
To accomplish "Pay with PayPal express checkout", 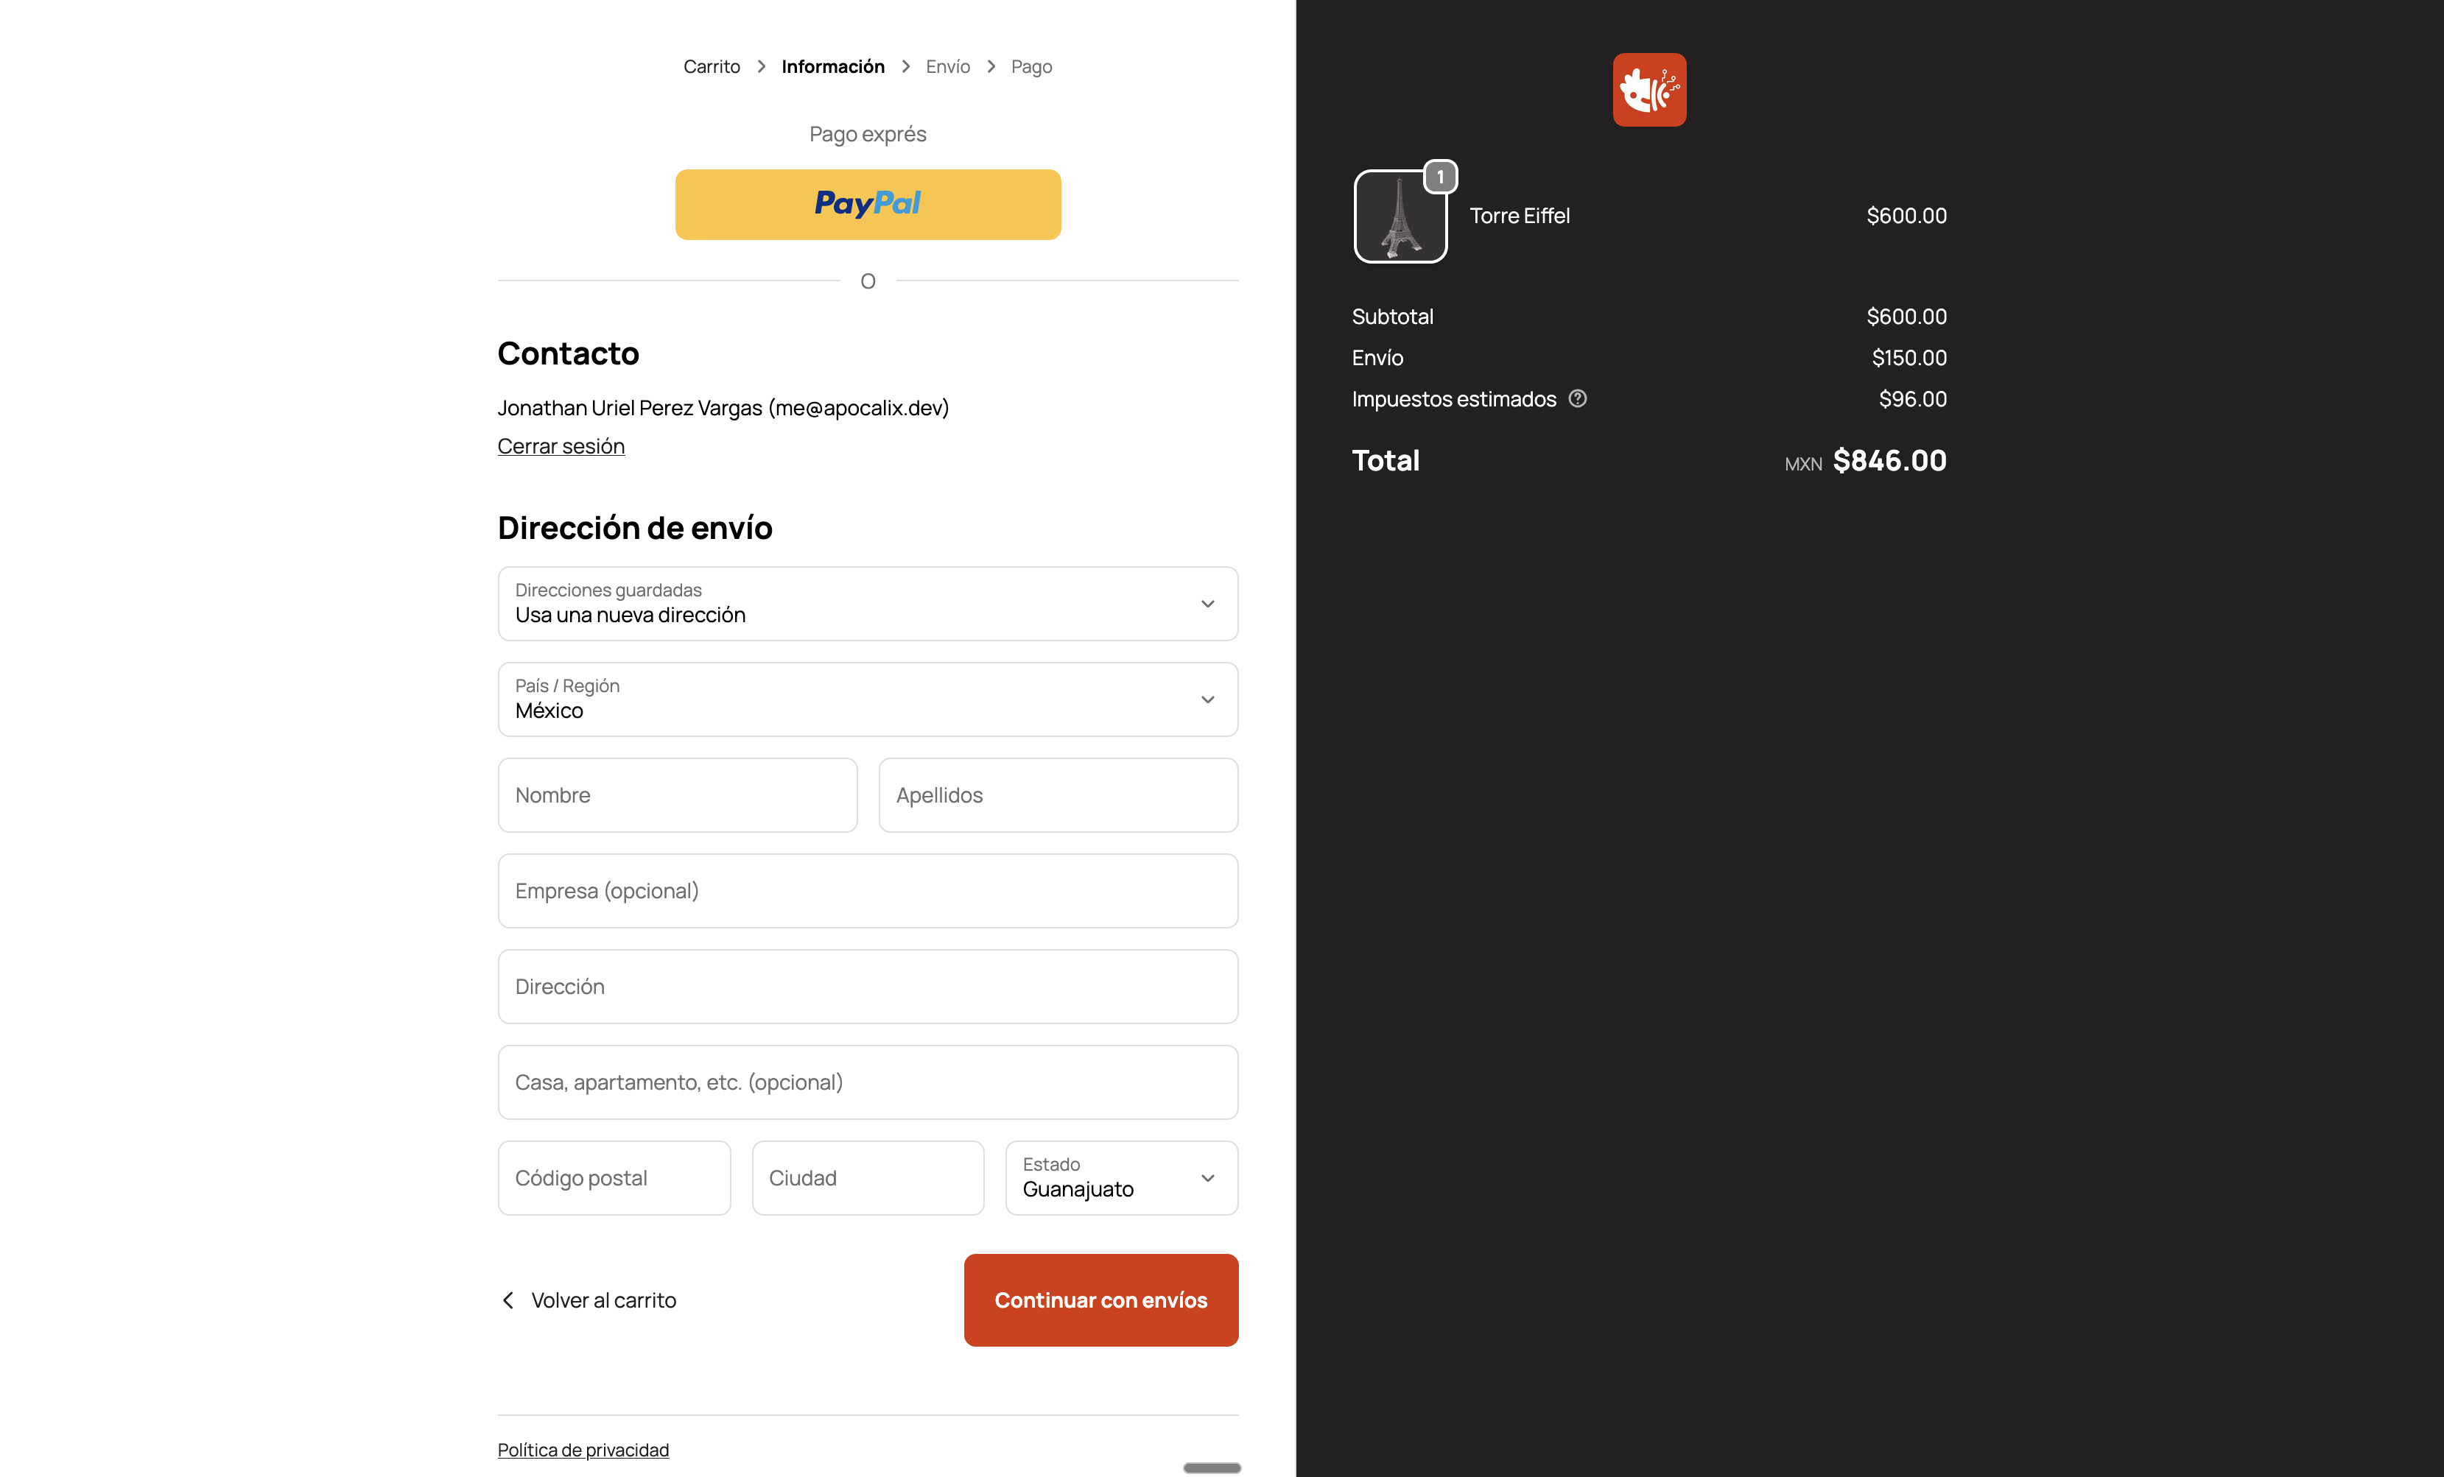I will click(x=867, y=204).
